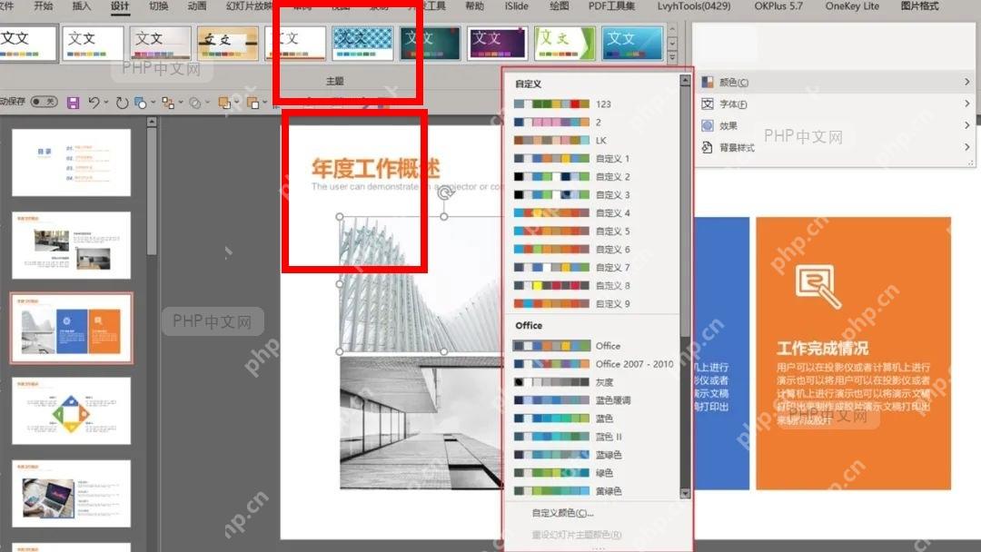This screenshot has width=981, height=552.
Task: Click the bring forward icon in quick access toolbar
Action: (224, 103)
